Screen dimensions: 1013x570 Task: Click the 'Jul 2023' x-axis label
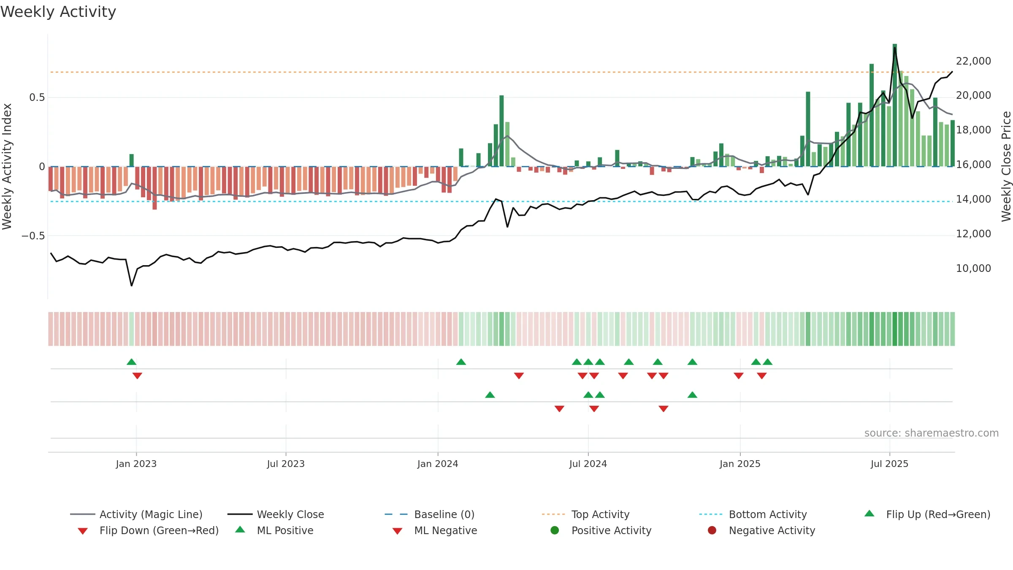click(x=286, y=464)
